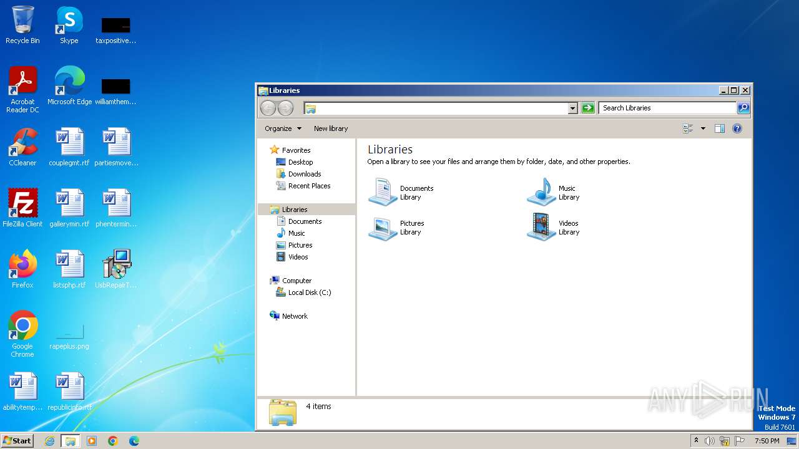Toggle the preview pane button
799x449 pixels.
click(x=719, y=128)
